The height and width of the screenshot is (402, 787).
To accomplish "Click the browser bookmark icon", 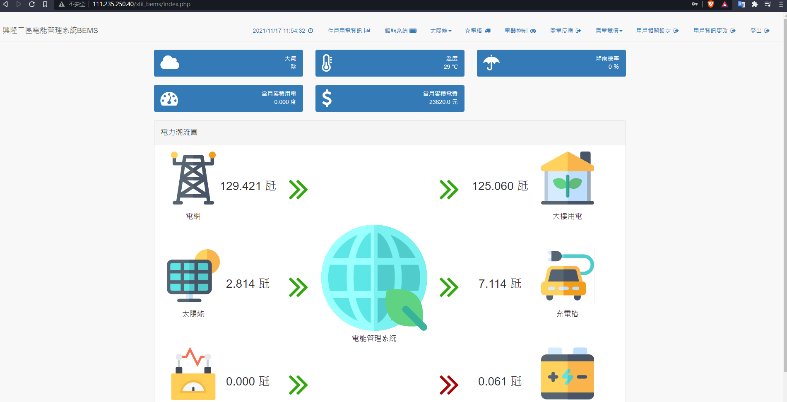I will coord(45,4).
